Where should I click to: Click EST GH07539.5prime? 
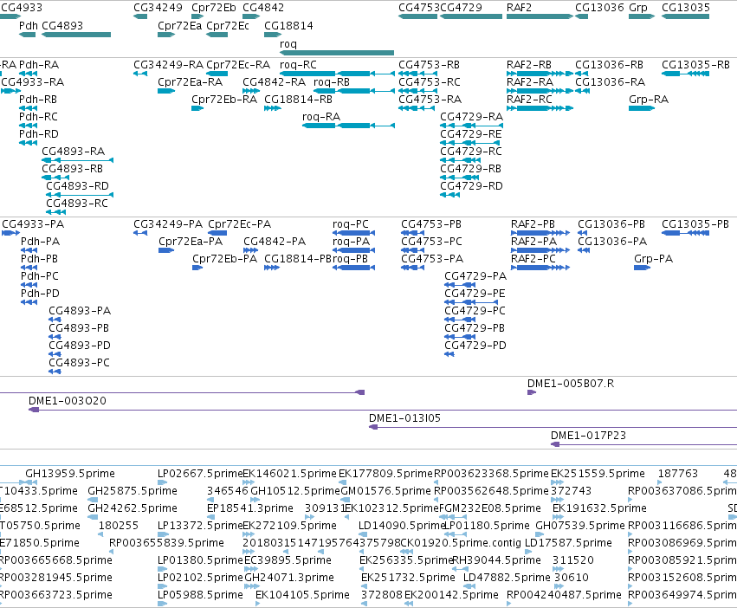(x=580, y=525)
